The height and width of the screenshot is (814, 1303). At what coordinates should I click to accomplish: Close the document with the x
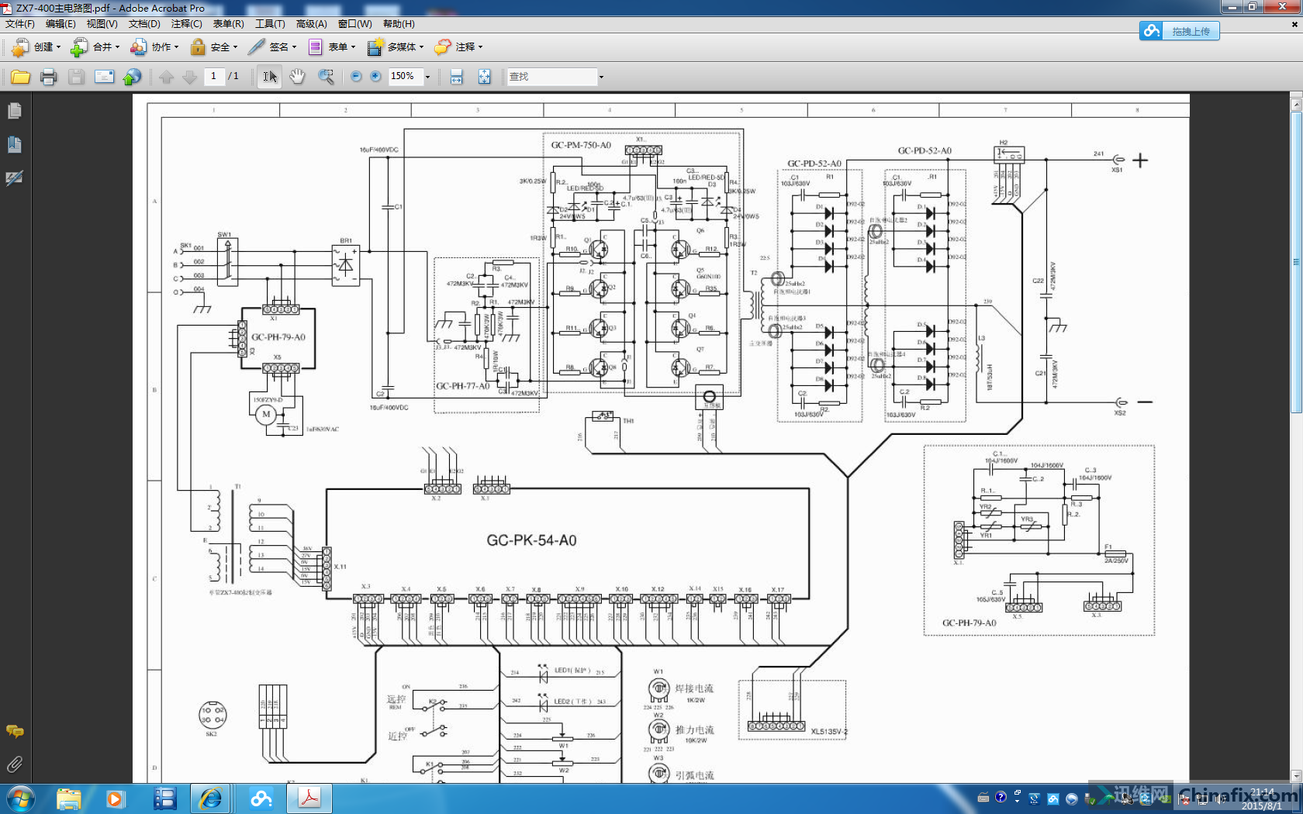[1294, 24]
